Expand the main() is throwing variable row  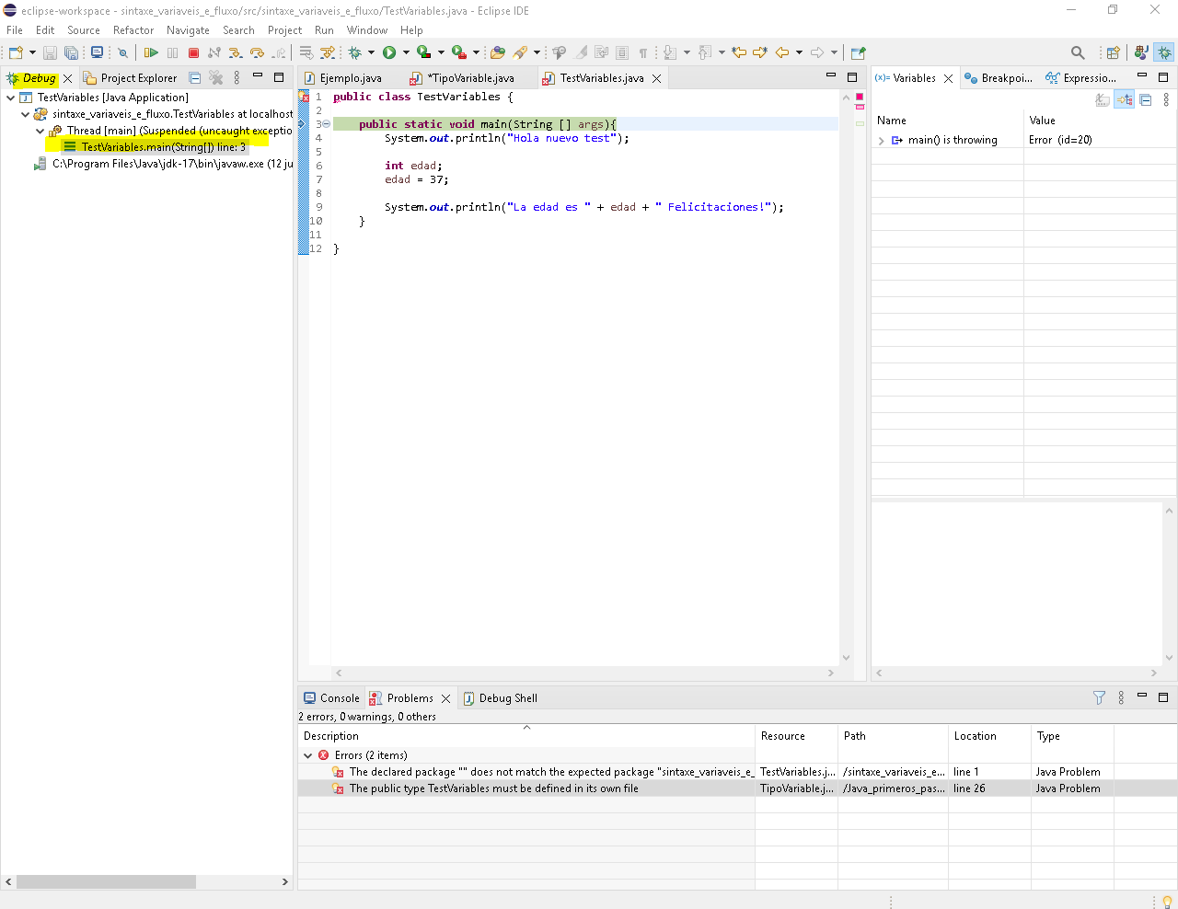[x=881, y=140]
